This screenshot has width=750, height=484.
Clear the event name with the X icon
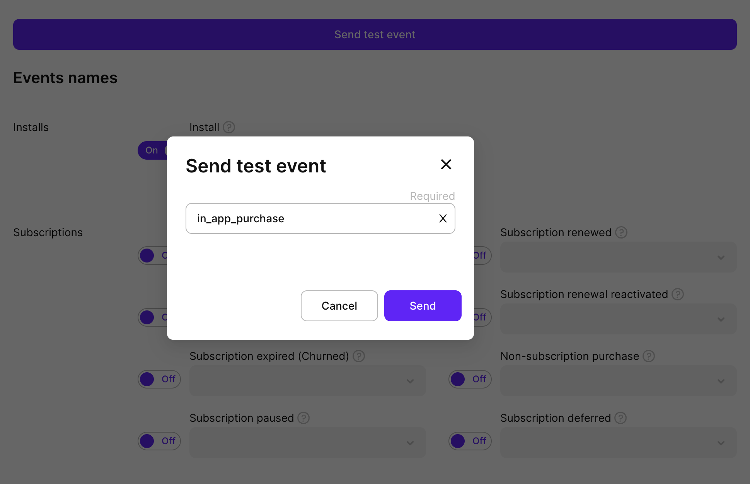443,218
